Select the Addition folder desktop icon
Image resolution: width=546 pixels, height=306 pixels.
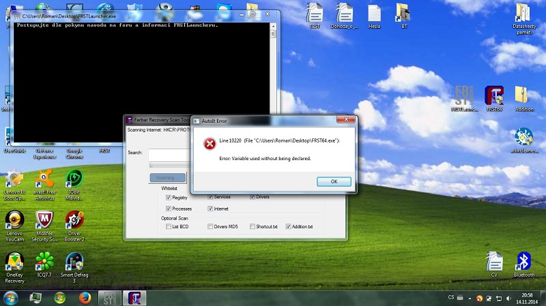(x=524, y=99)
